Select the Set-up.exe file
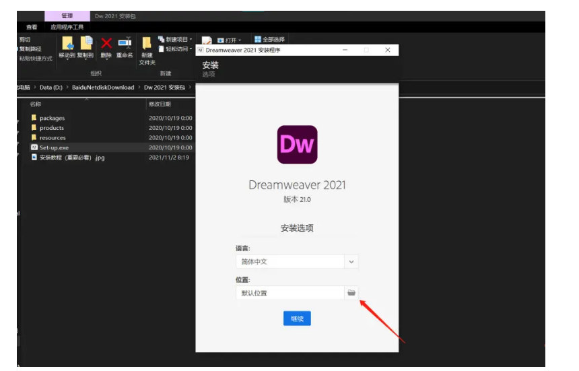 pyautogui.click(x=54, y=147)
